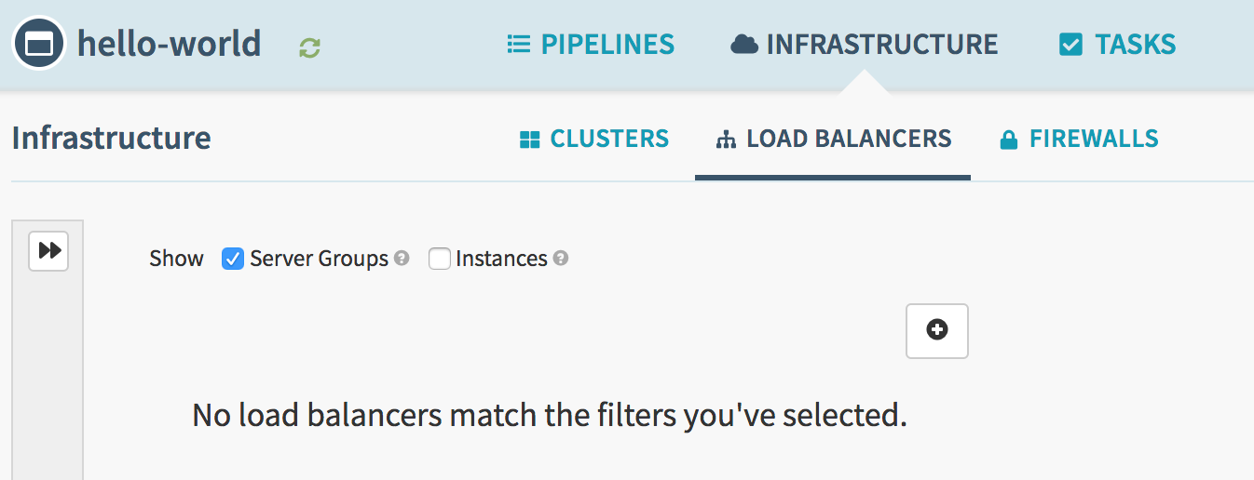The height and width of the screenshot is (480, 1254).
Task: Select the TASKS navigation label
Action: 1136,44
